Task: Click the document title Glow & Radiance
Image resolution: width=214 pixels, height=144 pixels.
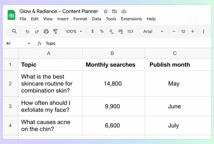Action: click(59, 11)
